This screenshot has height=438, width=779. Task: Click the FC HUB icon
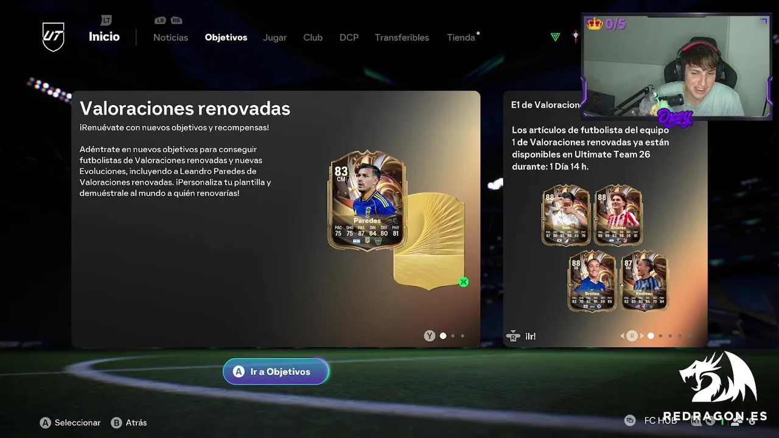[x=630, y=420]
